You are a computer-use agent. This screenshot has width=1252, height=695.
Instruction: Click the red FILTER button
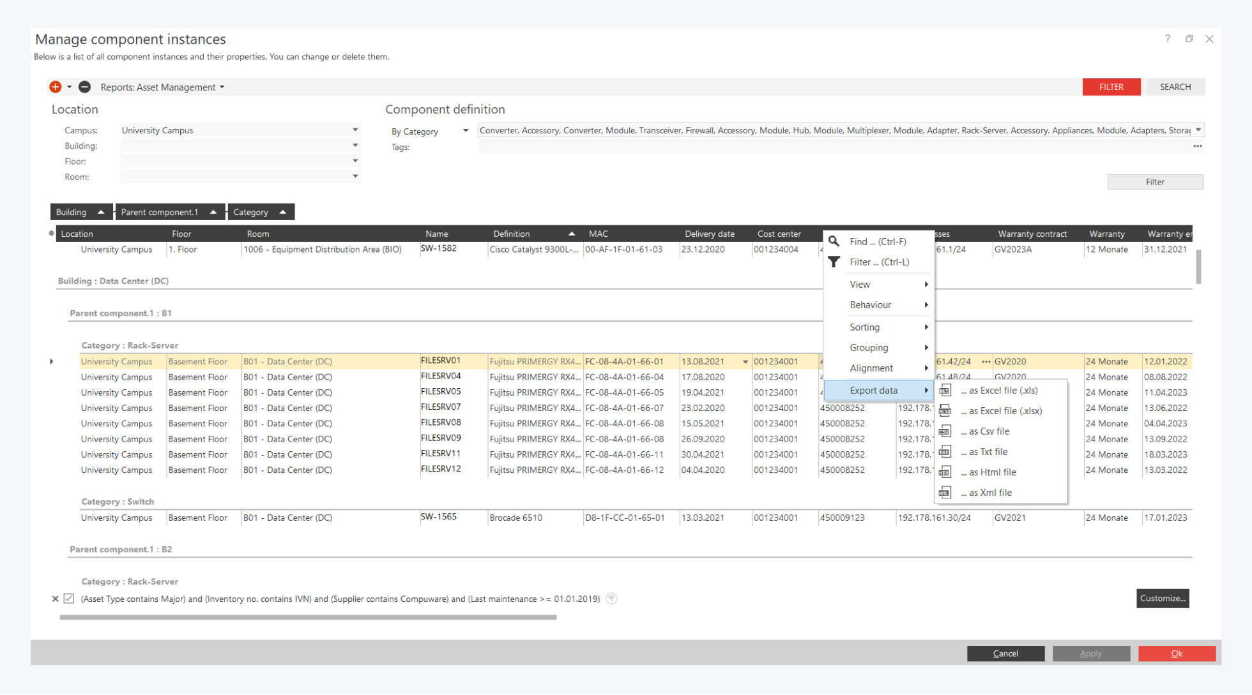coord(1111,87)
